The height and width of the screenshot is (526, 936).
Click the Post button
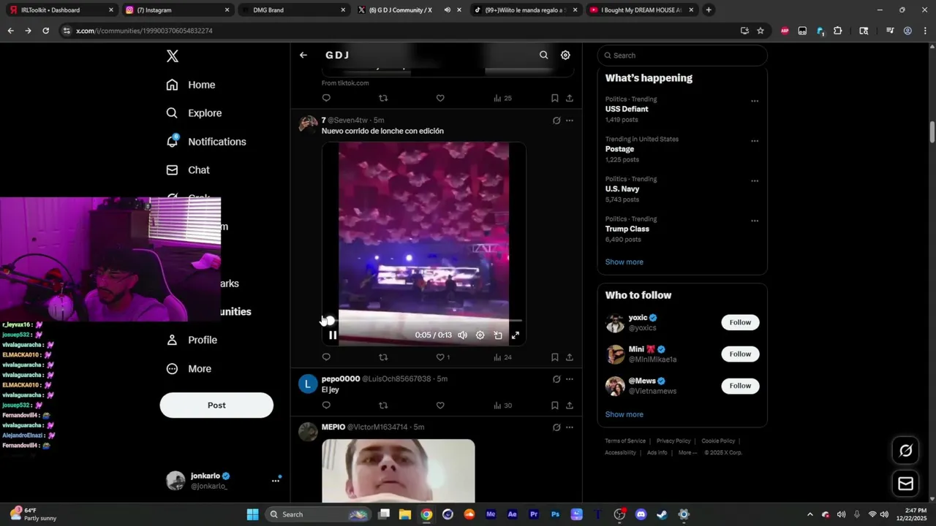pyautogui.click(x=216, y=405)
